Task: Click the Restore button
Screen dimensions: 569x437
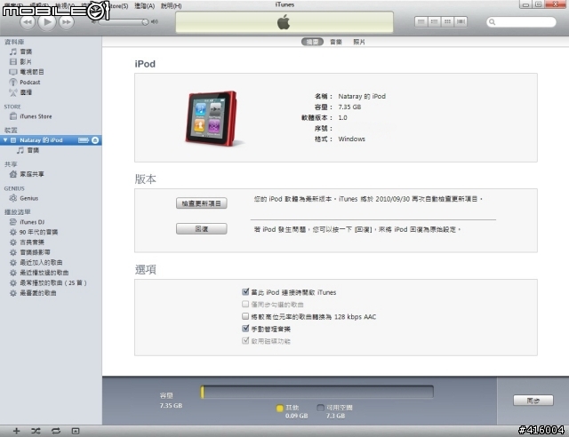Action: coord(202,229)
